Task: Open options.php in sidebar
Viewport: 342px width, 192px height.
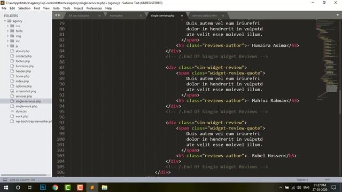Action: 24,86
